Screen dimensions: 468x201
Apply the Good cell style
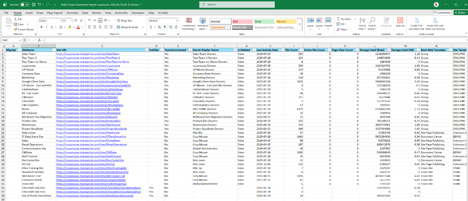coord(264,22)
